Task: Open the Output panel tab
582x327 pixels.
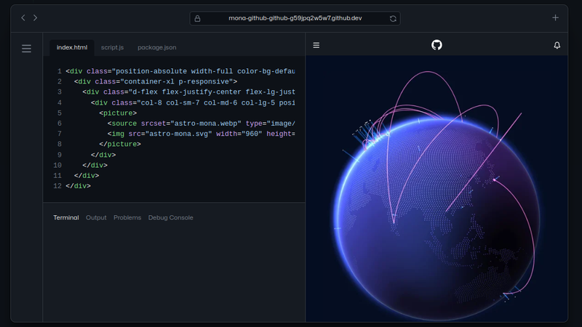Action: tap(96, 217)
